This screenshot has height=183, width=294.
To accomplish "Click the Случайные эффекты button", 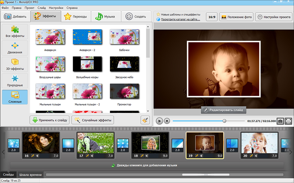I will click(x=93, y=120).
